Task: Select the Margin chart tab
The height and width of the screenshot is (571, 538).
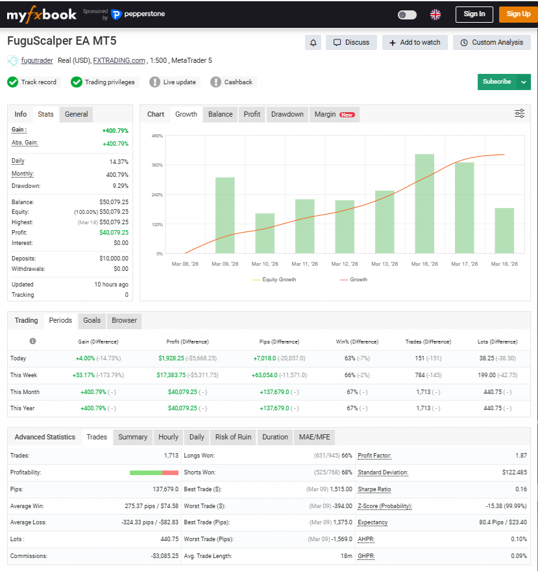Action: click(334, 114)
